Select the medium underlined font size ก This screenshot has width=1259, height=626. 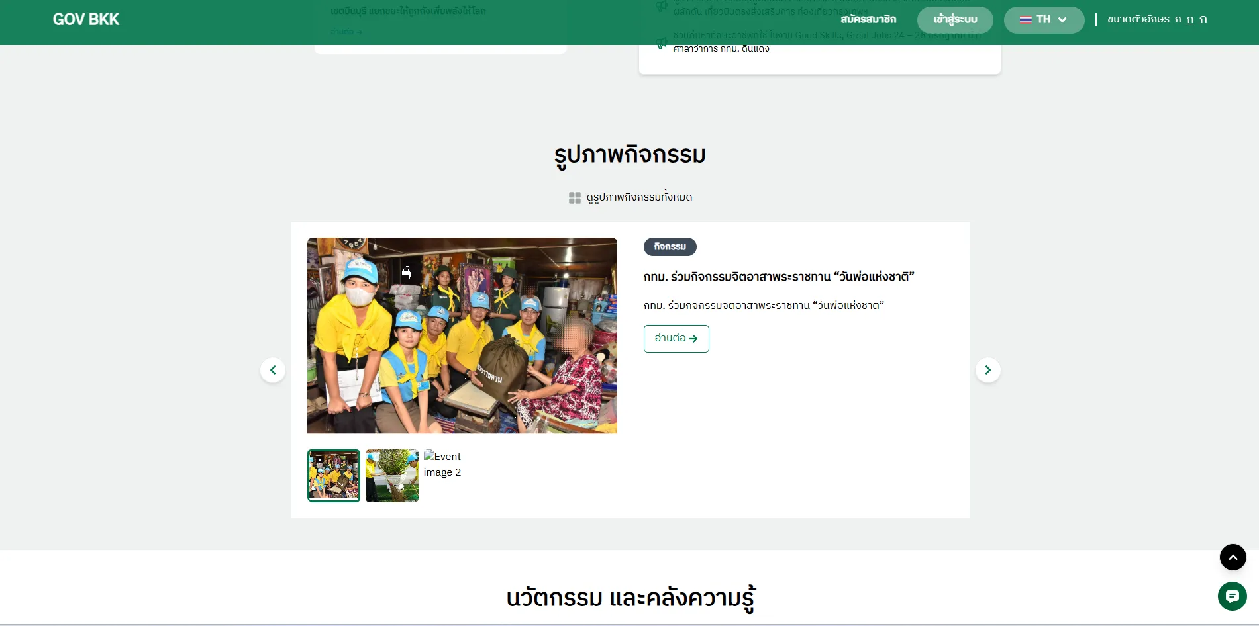[1190, 19]
